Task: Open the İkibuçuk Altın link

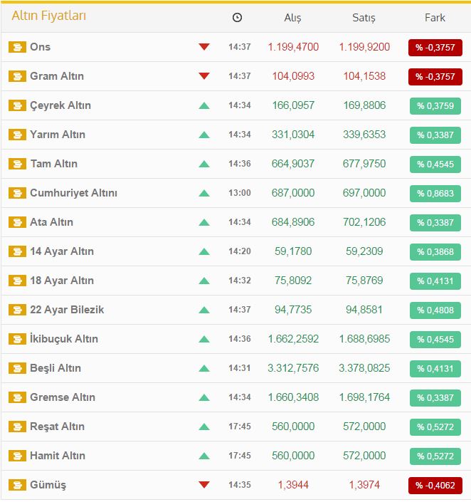Action: coord(64,339)
